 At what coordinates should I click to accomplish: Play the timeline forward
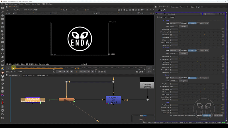[x=81, y=72]
